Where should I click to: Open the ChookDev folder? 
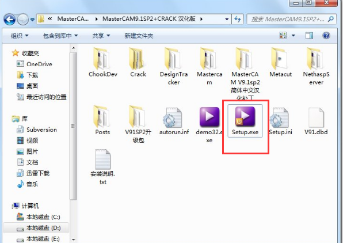pos(103,62)
